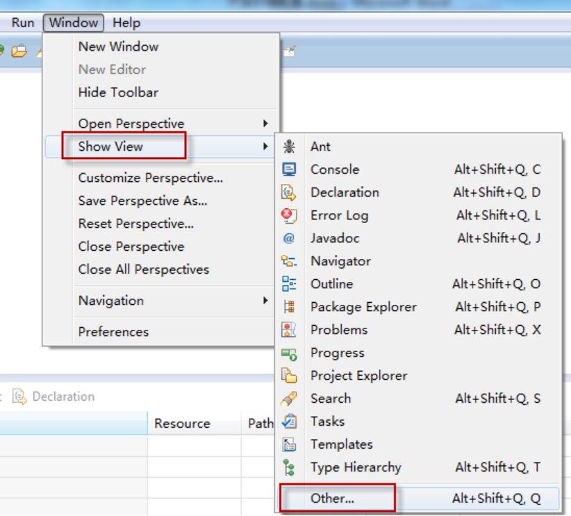Click the highlighted first column header in bottom table

(x=73, y=424)
